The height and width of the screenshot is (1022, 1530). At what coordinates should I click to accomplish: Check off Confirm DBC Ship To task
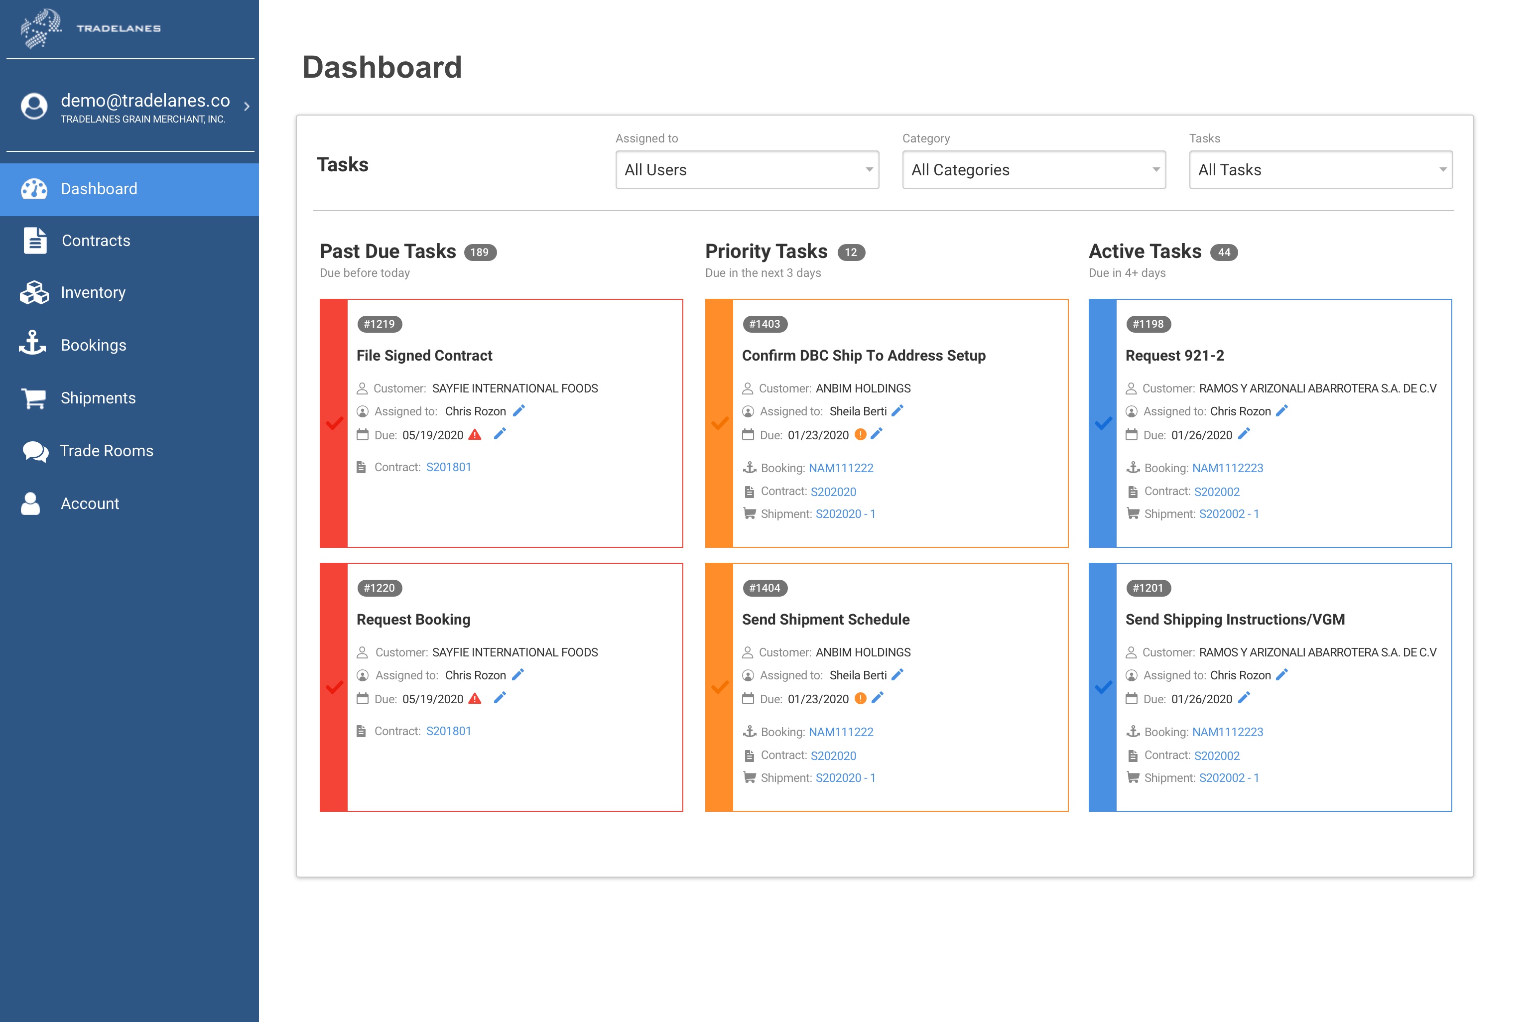[719, 424]
